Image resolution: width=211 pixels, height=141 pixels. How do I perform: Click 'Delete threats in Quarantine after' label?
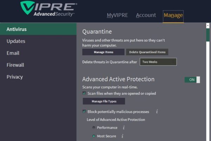click(109, 62)
